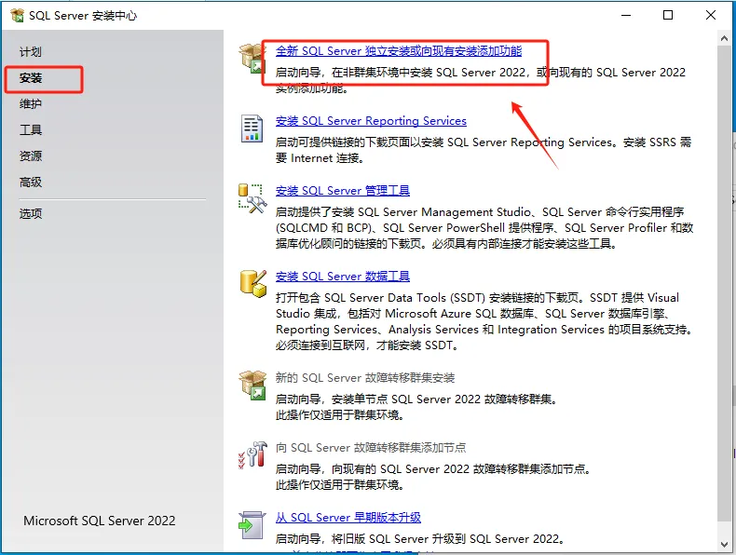Open 安装 SQL Server Reporting Services link
736x555 pixels.
(371, 121)
